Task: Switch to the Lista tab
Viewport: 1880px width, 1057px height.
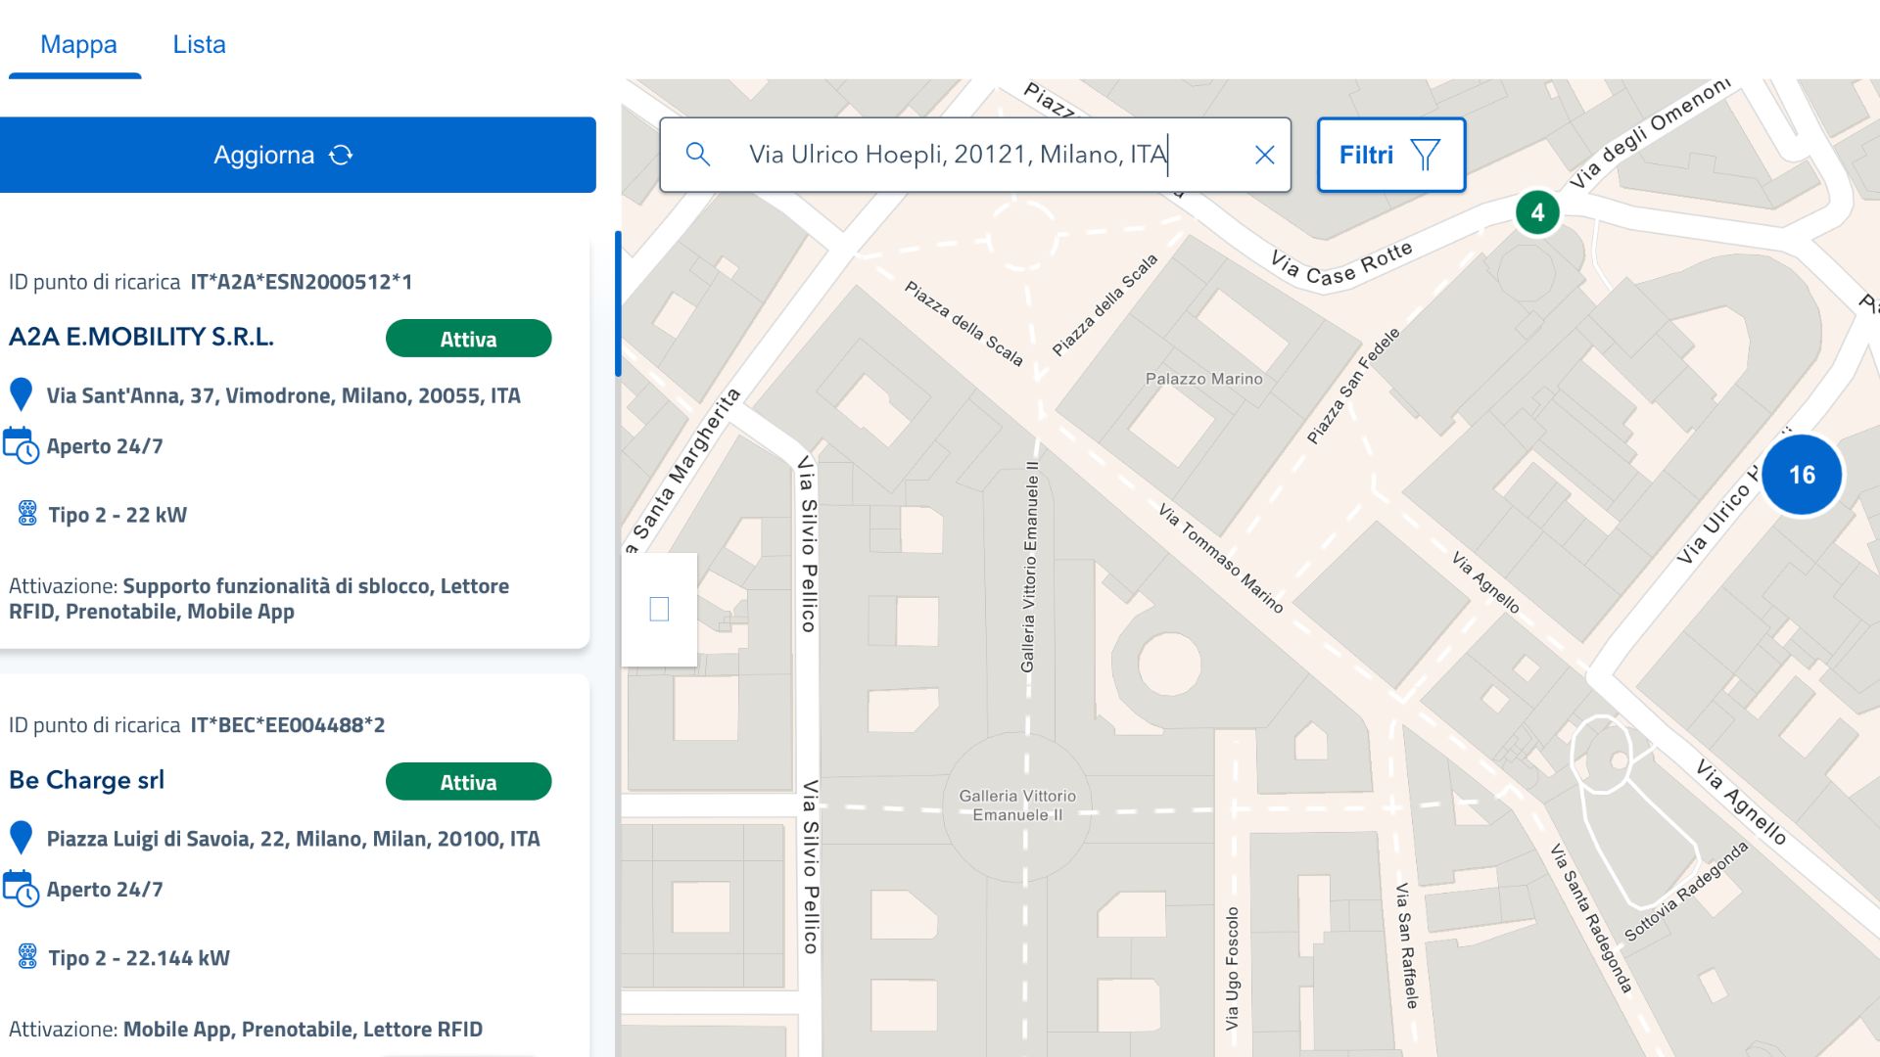Action: click(199, 44)
